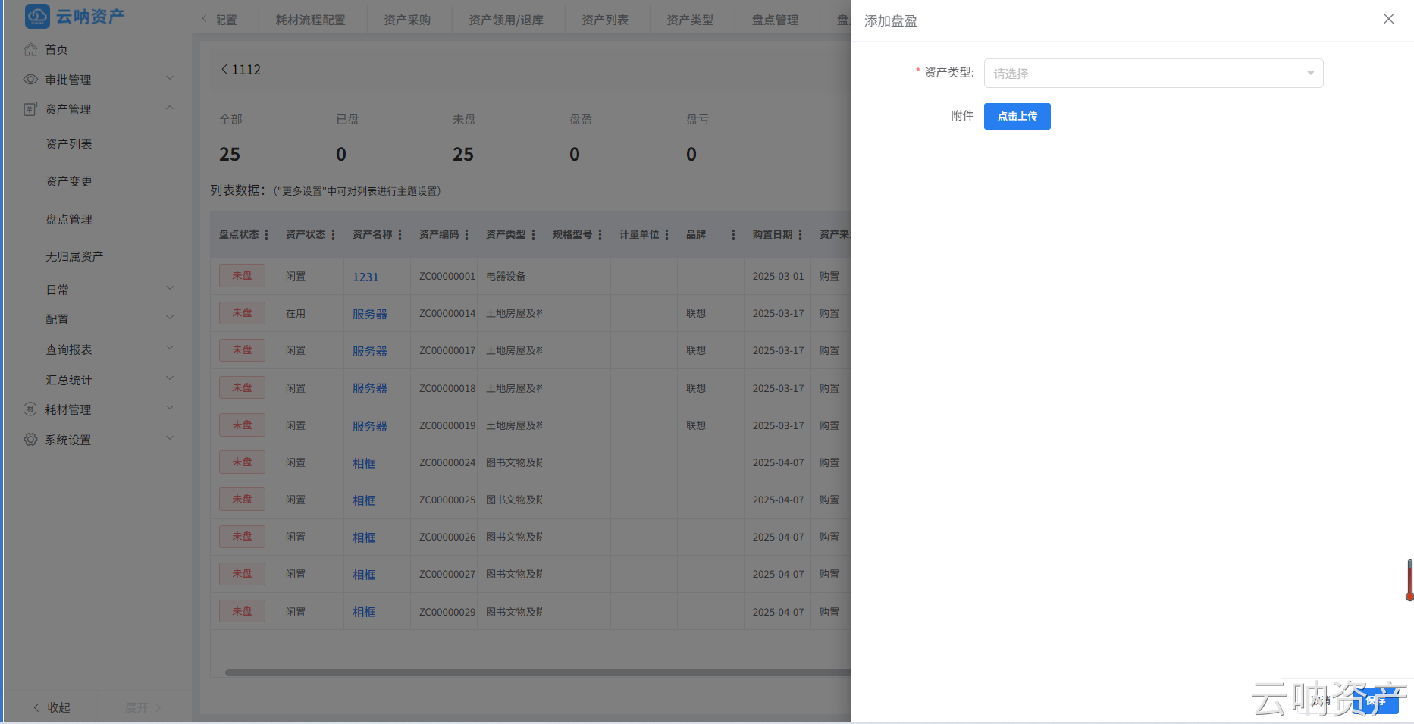Image resolution: width=1414 pixels, height=724 pixels.
Task: Click the date 2025-03-01
Action: [x=778, y=277]
